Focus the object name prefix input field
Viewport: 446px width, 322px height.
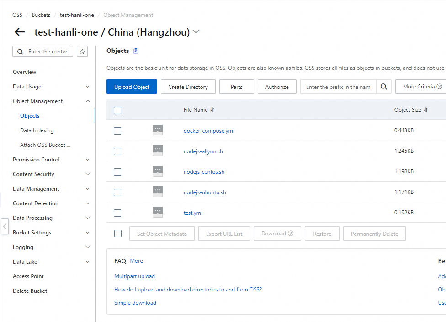(x=339, y=87)
